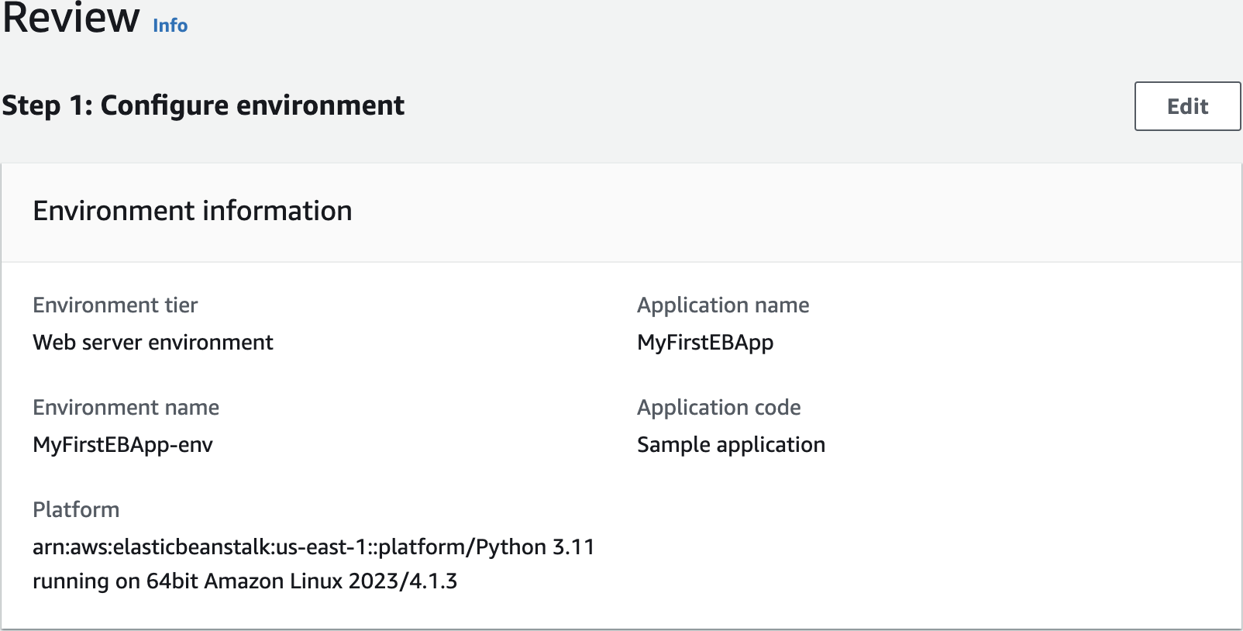This screenshot has height=631, width=1243.
Task: Click 'Python 3.11' in the platform value
Action: click(535, 547)
